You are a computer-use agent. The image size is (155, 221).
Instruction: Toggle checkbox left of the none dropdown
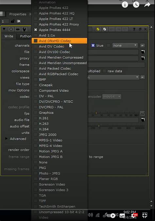[x=109, y=45]
